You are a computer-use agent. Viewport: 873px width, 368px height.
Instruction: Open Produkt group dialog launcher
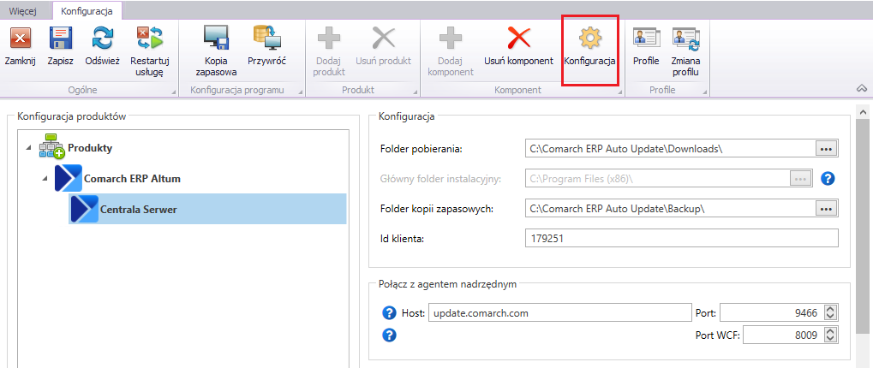[415, 92]
